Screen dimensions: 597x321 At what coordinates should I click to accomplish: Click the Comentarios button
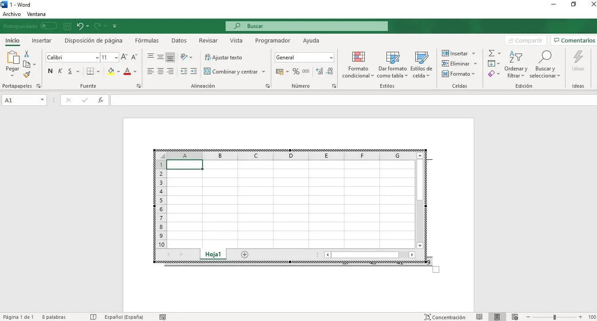tap(574, 40)
